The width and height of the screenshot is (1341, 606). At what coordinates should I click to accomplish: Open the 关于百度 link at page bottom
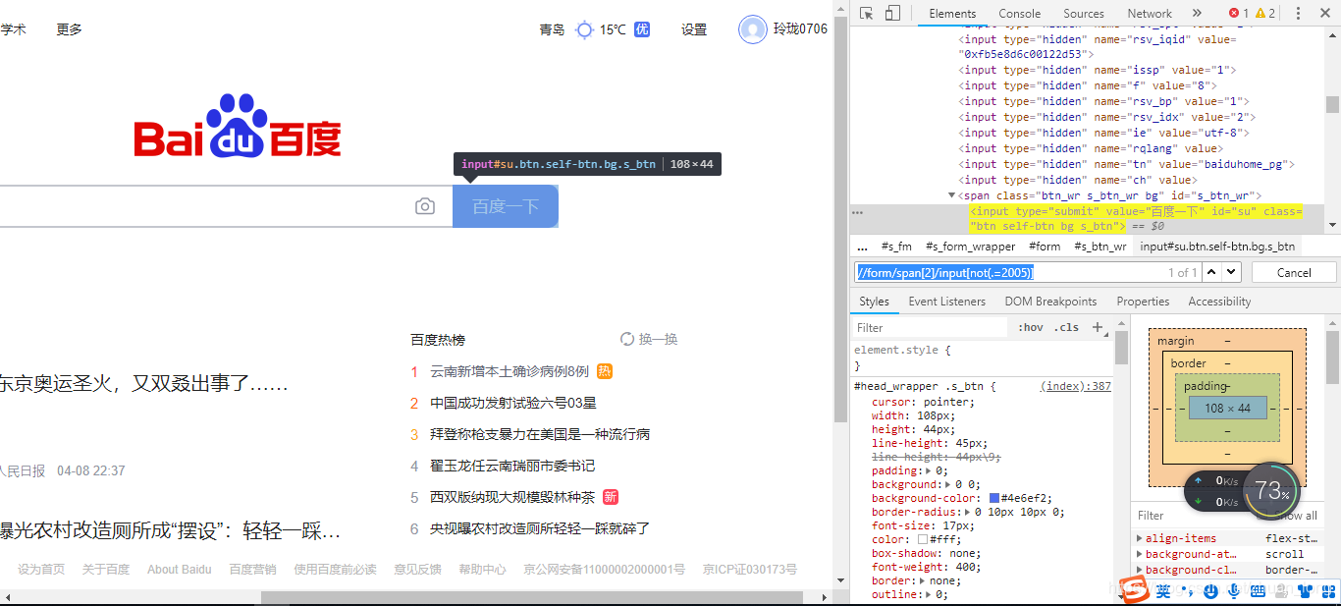(x=105, y=569)
